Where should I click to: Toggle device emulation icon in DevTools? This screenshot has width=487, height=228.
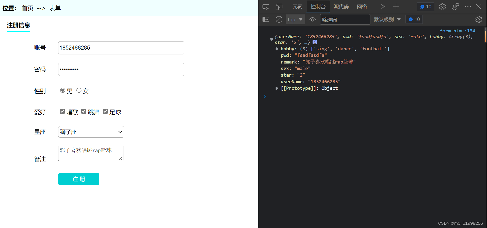pos(279,7)
